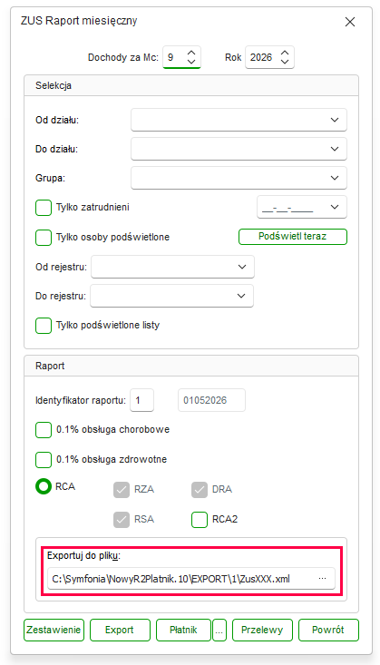Click the Przelewy button
Viewport: 380px width, 665px height.
262,630
